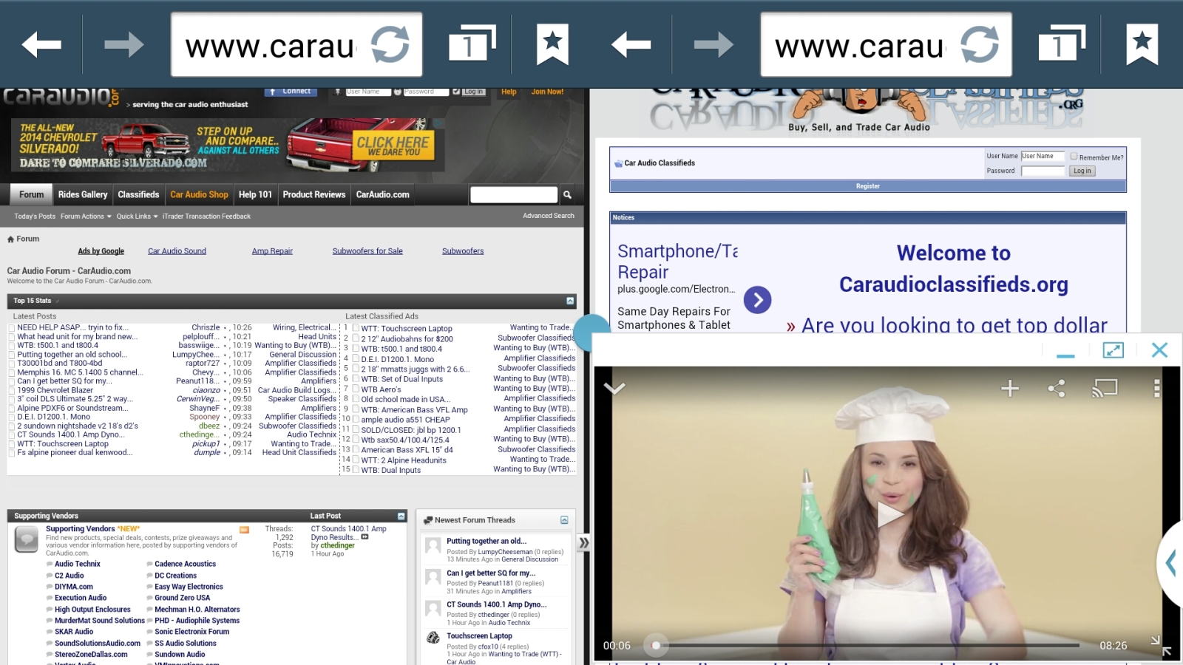Viewport: 1183px width, 665px height.
Task: Switch to the Classifieds tab
Action: (x=138, y=195)
